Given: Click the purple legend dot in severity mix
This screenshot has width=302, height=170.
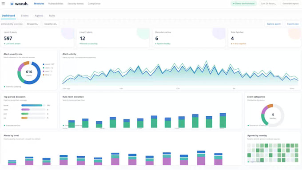Looking at the screenshot, I should (44, 71).
